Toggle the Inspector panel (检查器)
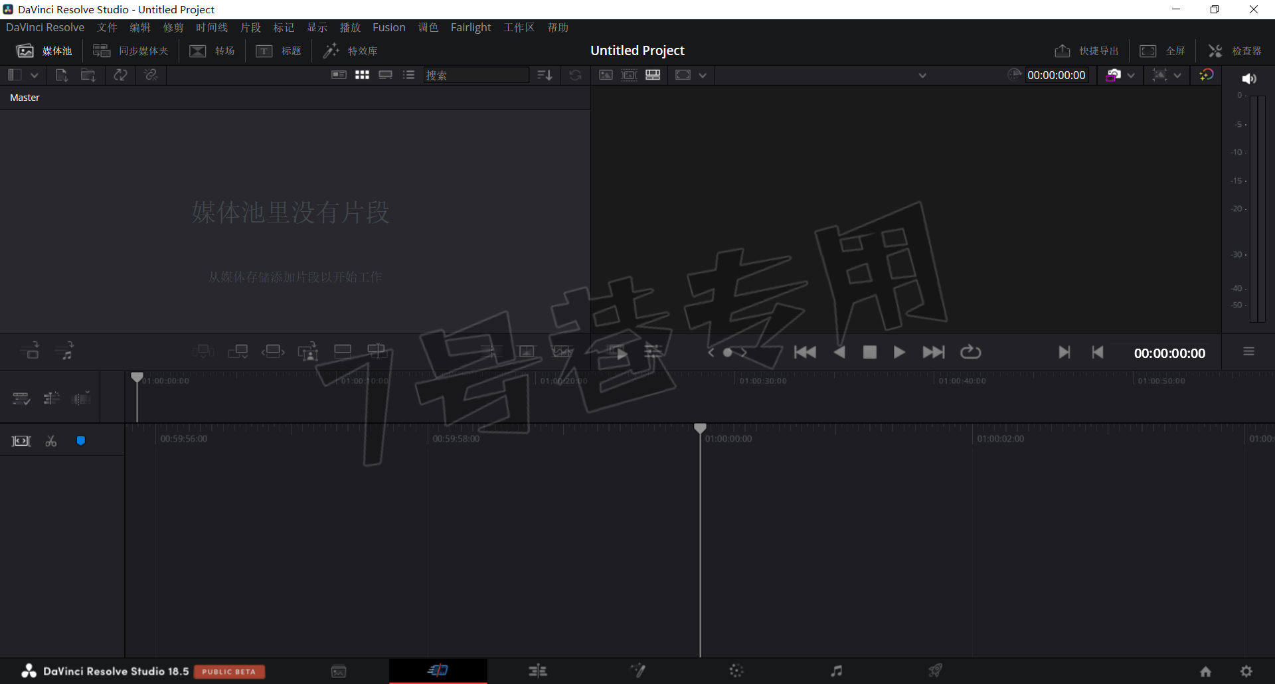Image resolution: width=1275 pixels, height=684 pixels. click(x=1235, y=51)
